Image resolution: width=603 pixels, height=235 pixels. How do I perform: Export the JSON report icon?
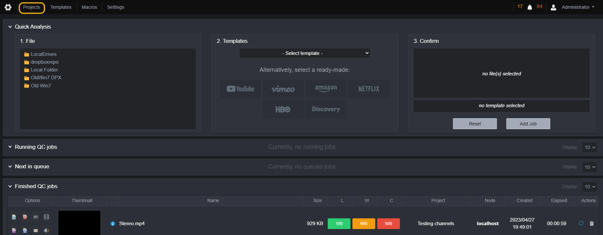click(25, 231)
